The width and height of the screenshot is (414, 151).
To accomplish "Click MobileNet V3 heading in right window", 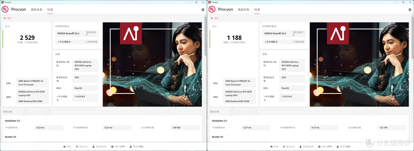I will (219, 121).
